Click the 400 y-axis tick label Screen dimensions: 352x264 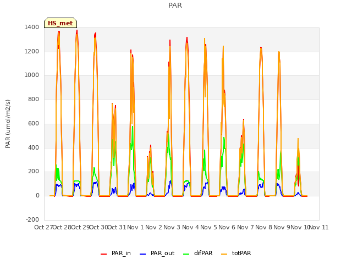point(34,147)
